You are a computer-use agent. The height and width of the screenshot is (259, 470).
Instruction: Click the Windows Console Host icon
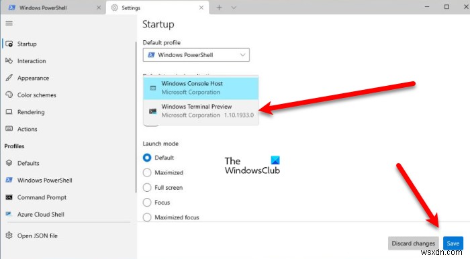tap(153, 88)
